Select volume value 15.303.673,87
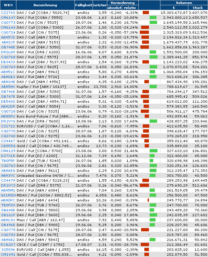The height and width of the screenshot is (257, 208). [174, 13]
